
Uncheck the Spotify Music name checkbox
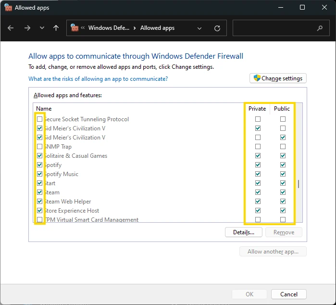click(39, 174)
